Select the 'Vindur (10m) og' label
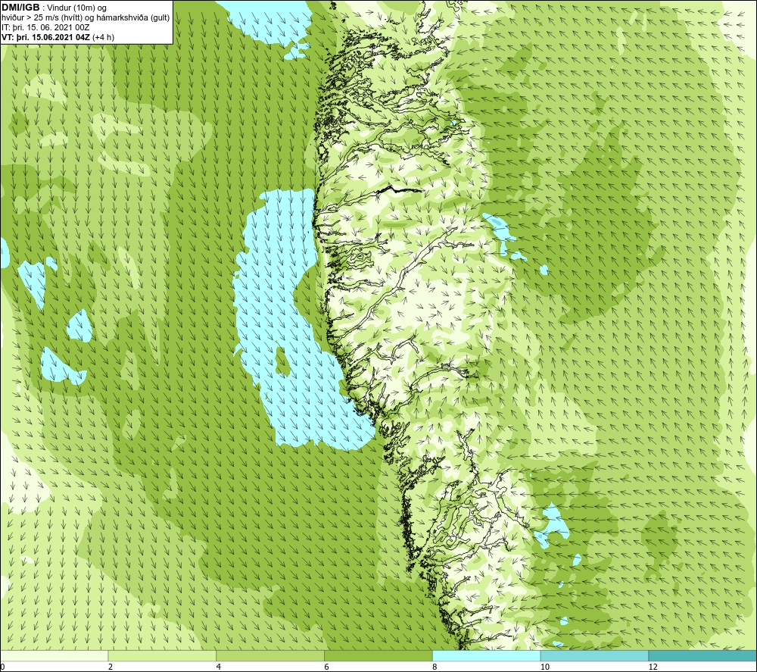 tap(76, 8)
